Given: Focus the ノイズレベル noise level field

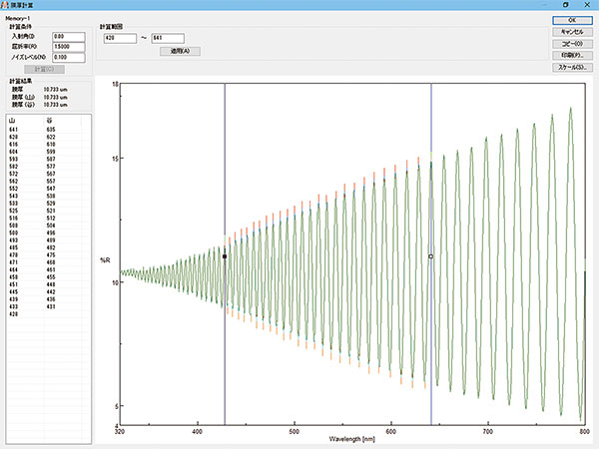Looking at the screenshot, I should pyautogui.click(x=68, y=57).
